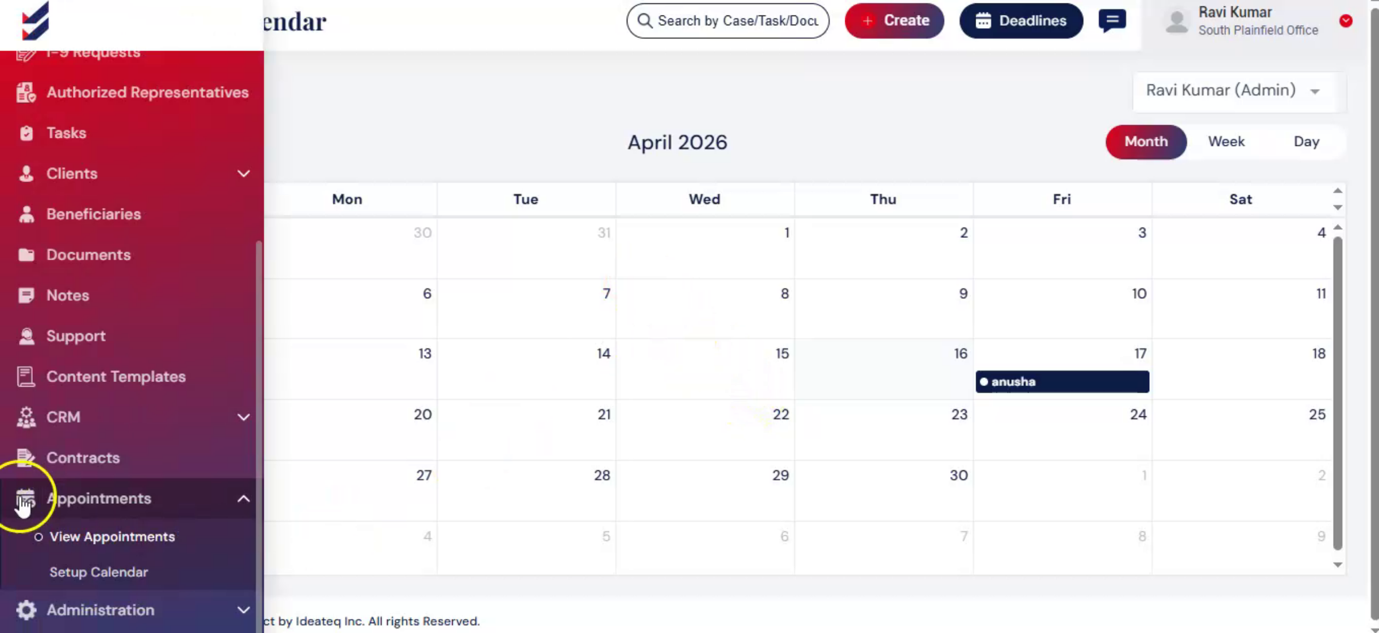Select April 30 date cell
The width and height of the screenshot is (1379, 633).
coord(884,491)
